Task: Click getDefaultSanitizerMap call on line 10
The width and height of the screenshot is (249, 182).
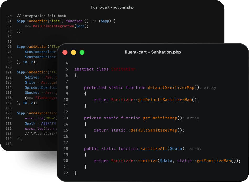Action: (x=161, y=100)
